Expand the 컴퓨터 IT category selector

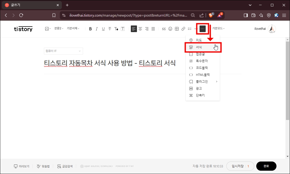pos(63,51)
